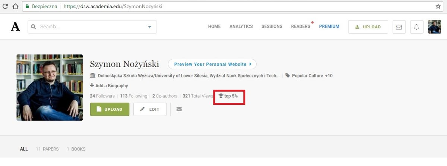The width and height of the screenshot is (447, 166).
Task: Open the Readers navigation item
Action: (301, 26)
